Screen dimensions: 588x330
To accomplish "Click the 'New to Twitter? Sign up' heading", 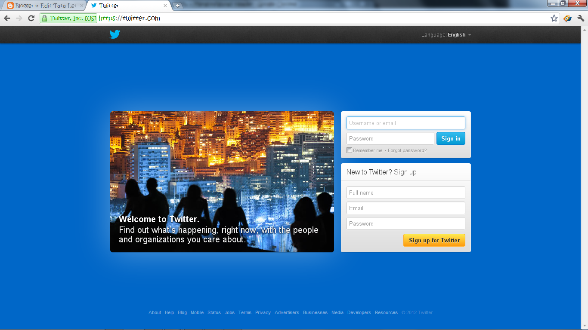I will 381,172.
